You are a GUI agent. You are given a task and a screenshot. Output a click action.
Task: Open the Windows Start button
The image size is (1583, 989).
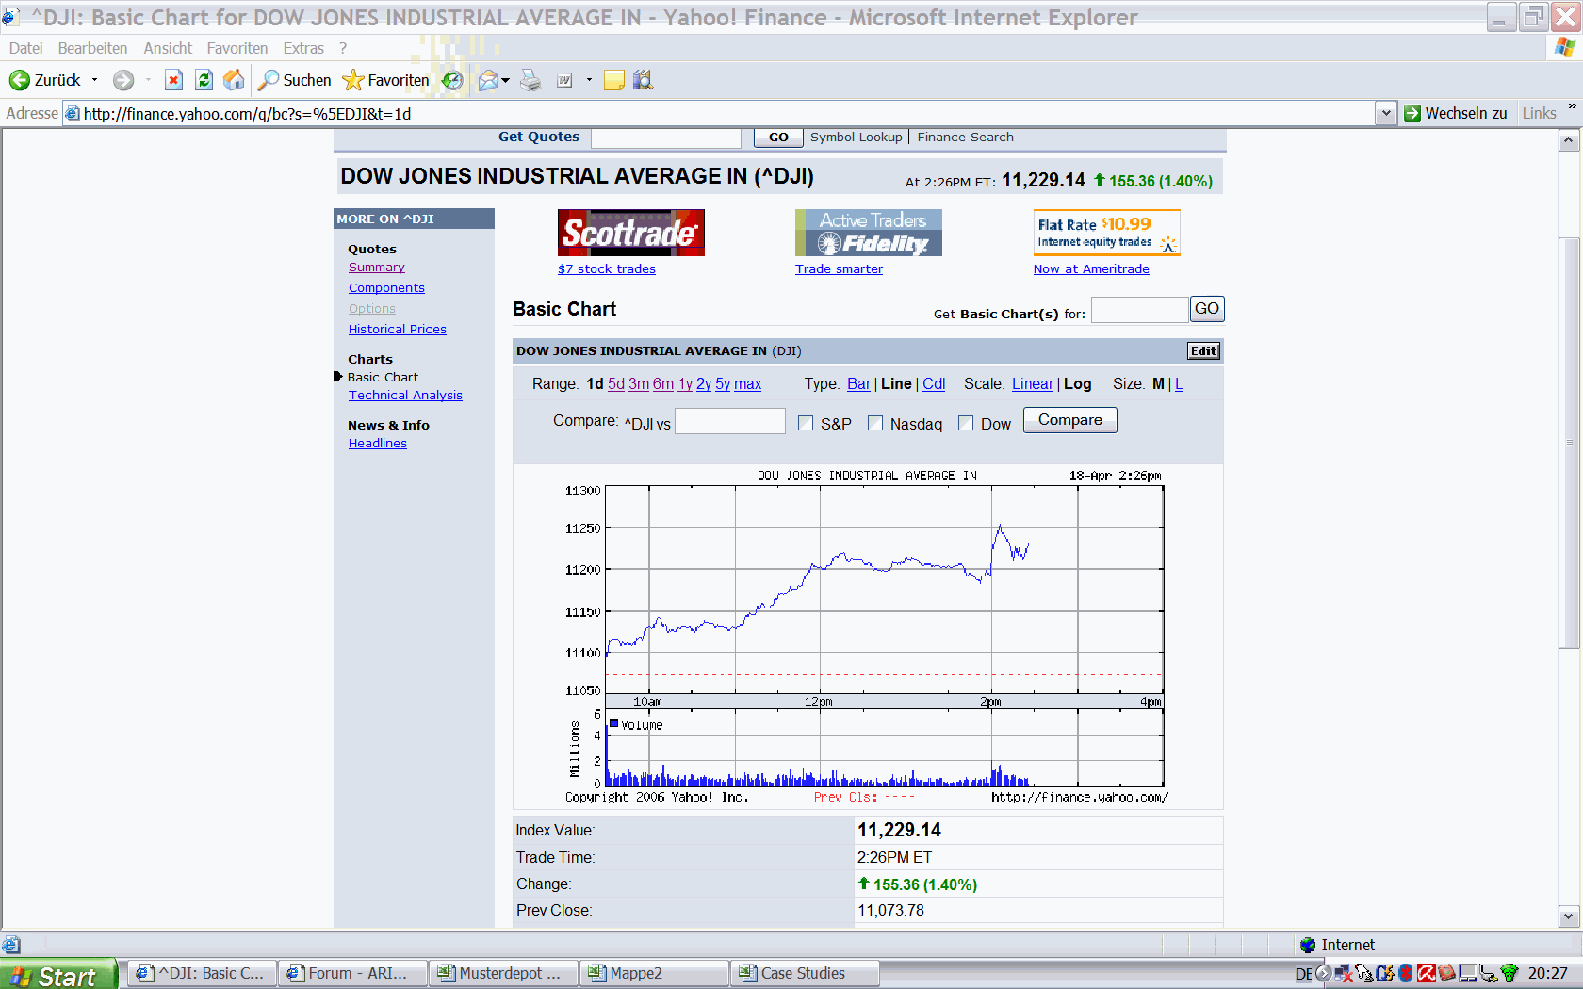[58, 975]
